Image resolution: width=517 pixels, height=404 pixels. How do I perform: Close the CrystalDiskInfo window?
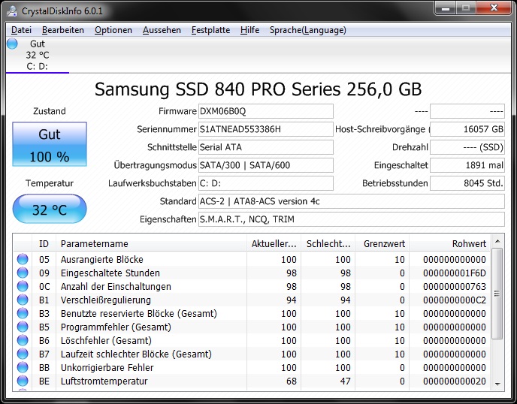tap(493, 8)
